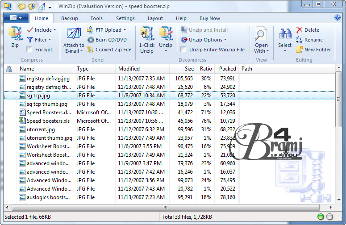Viewport: 346px width, 225px height.
Task: Click the Include checkmark icon
Action: click(x=30, y=30)
